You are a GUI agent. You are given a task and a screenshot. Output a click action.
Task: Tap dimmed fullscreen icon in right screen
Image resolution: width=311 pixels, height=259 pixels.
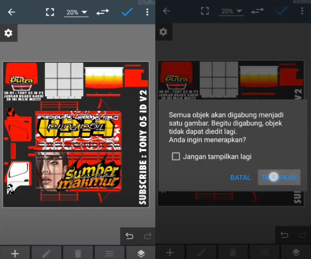point(205,11)
